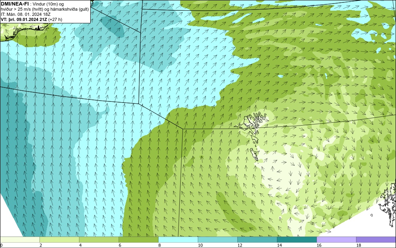Click the 'VT: þri. 09.01.2024 21Z' valid time
Image resolution: width=396 pixels, height=248 pixels.
click(x=24, y=19)
